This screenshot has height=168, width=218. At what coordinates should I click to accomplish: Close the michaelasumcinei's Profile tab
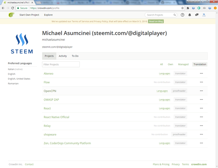tap(32, 2)
